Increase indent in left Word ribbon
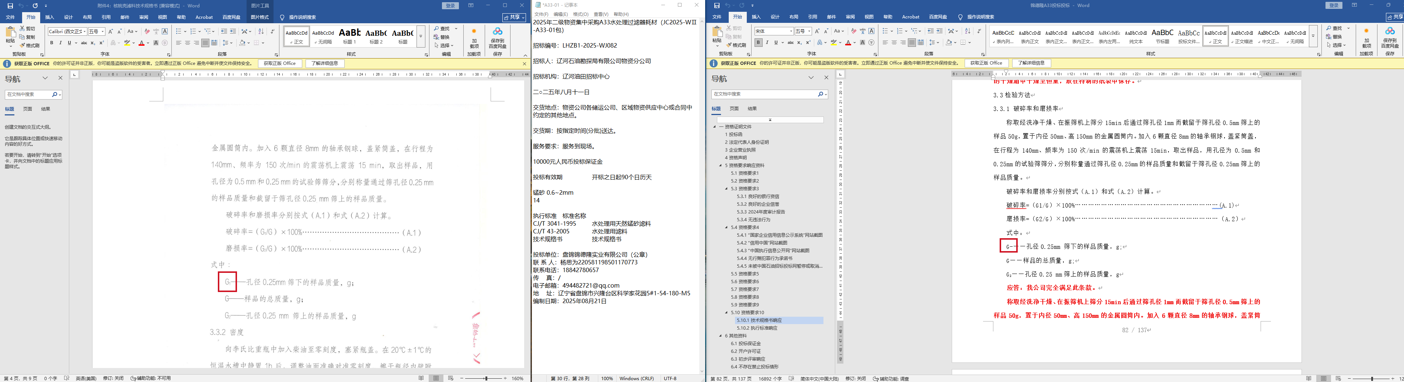 click(x=233, y=31)
